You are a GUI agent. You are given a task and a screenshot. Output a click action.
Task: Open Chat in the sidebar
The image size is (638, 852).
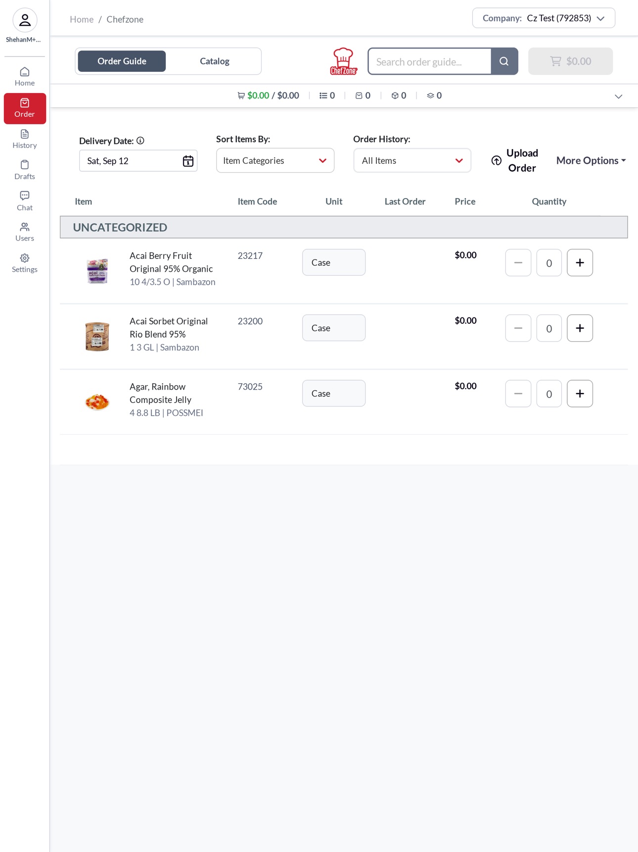click(x=25, y=201)
